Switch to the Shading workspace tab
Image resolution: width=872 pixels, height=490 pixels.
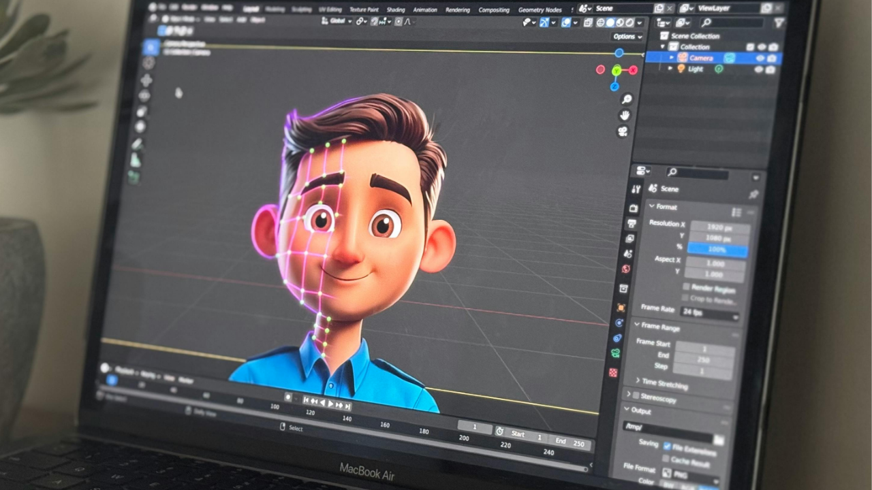tap(396, 10)
